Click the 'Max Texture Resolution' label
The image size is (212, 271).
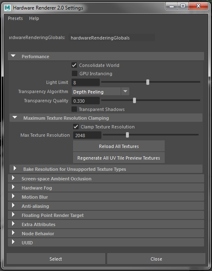tap(45, 135)
